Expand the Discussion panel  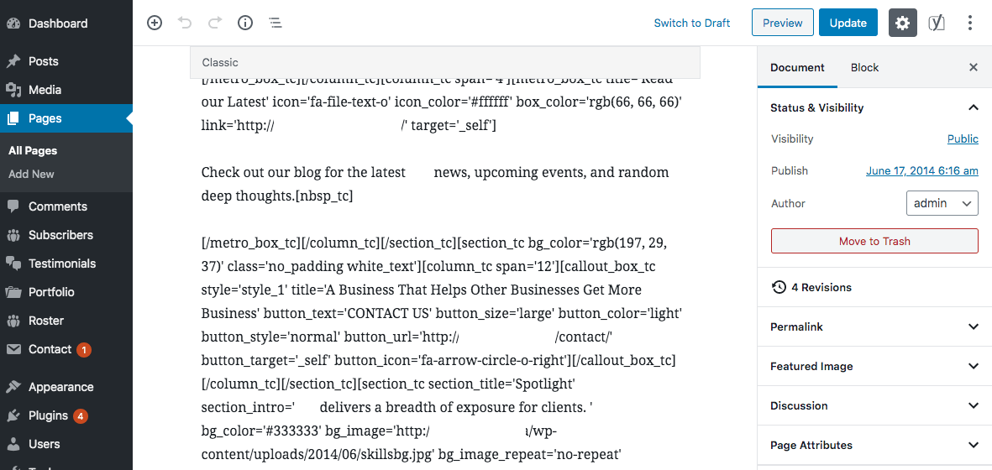(874, 405)
